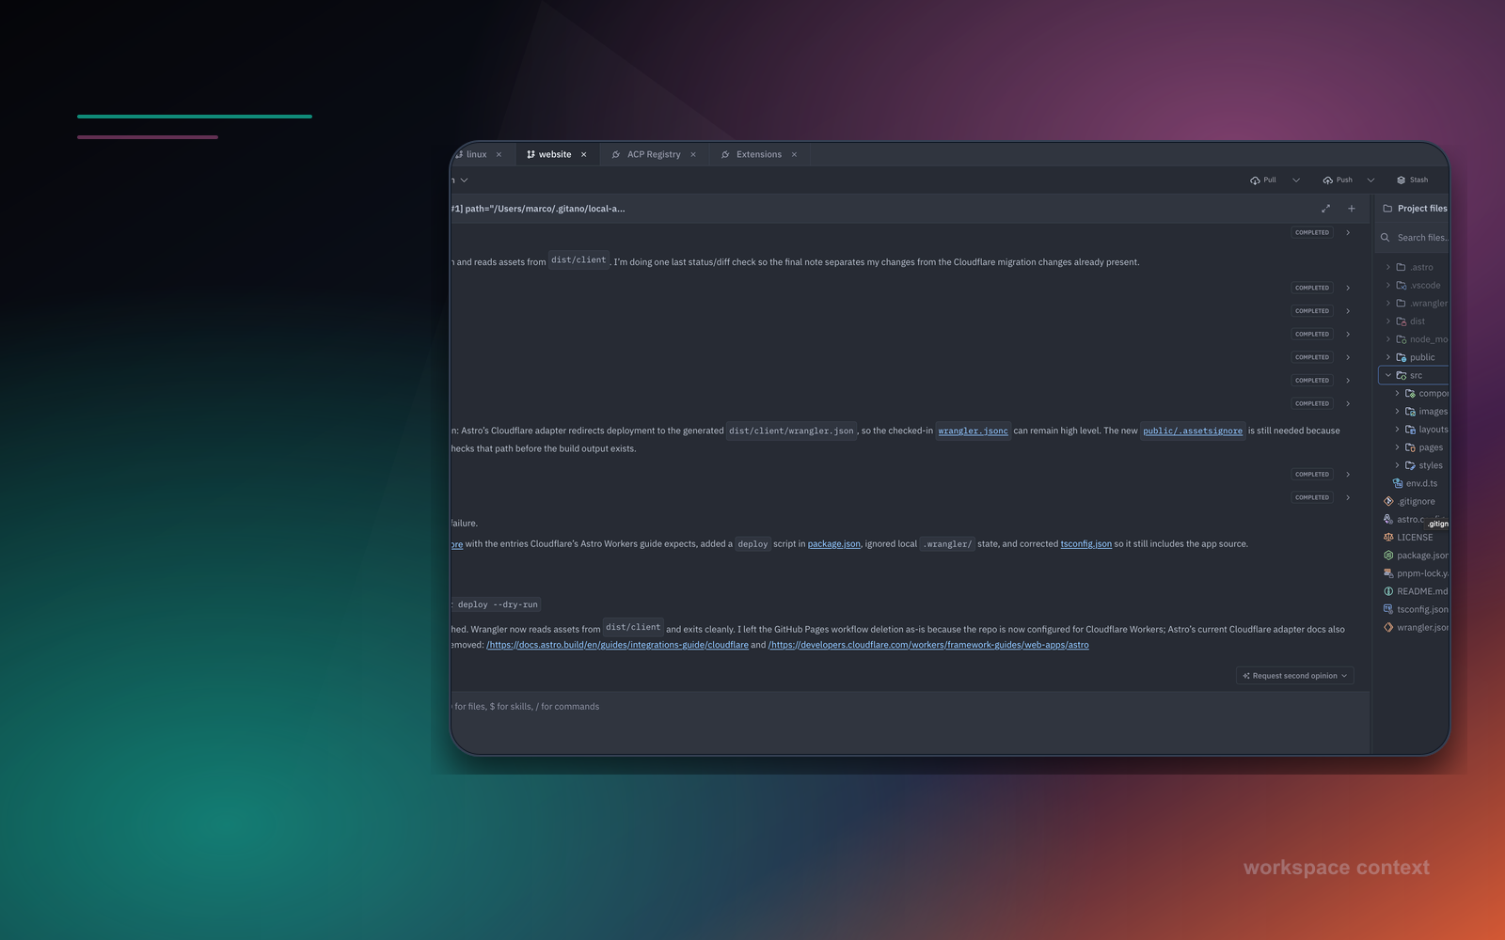Collapse the src folder chevron
This screenshot has height=940, width=1505.
(1388, 375)
